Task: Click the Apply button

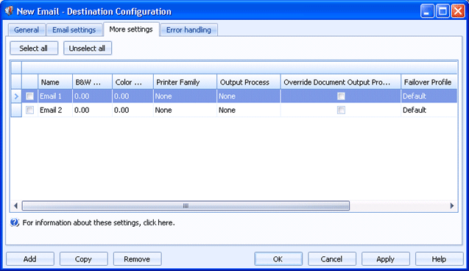Action: 386,258
